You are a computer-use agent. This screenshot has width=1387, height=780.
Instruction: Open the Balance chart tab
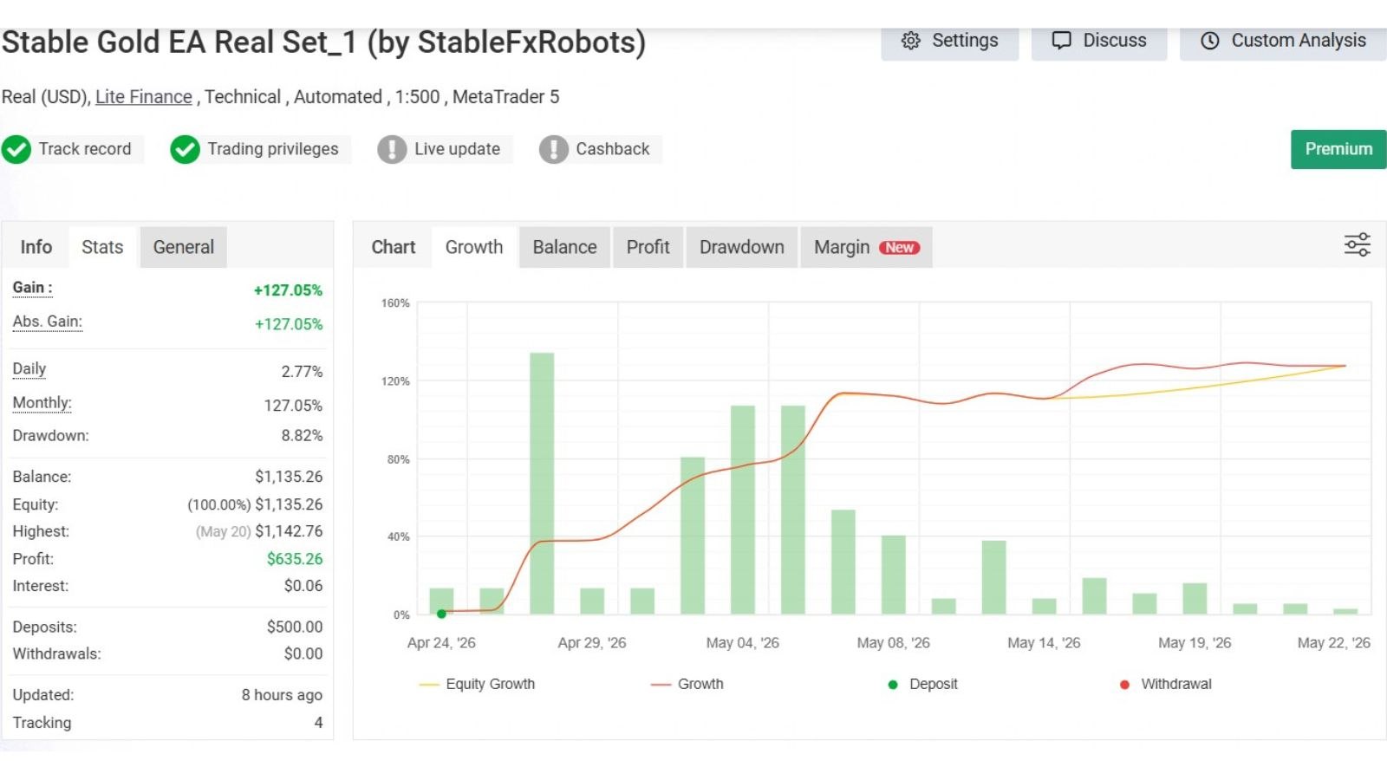(x=564, y=247)
